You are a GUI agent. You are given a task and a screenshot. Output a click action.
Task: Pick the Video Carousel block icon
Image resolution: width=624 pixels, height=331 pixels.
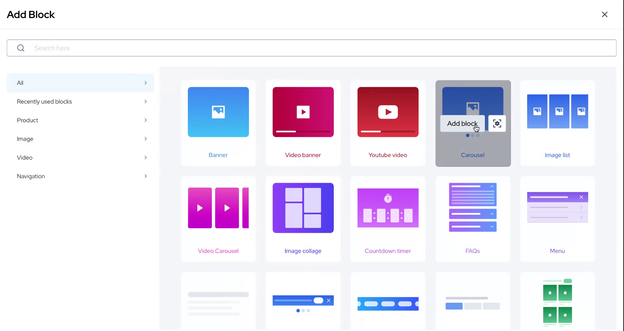[218, 208]
